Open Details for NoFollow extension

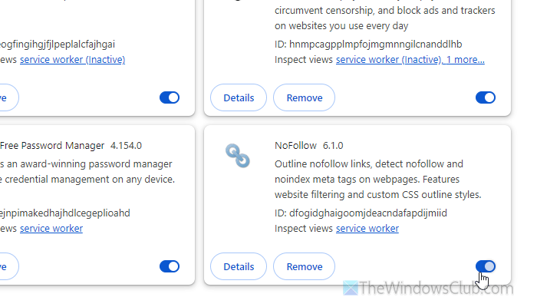tap(239, 266)
